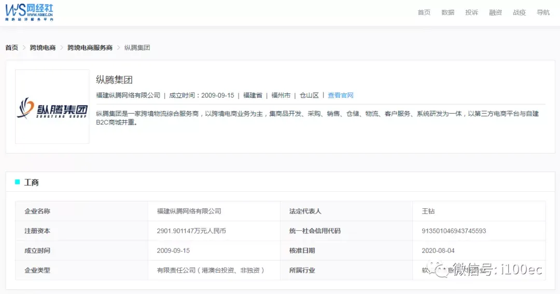This screenshot has height=294, width=560.
Task: Click the 企业类型 label cell
Action: click(82, 270)
